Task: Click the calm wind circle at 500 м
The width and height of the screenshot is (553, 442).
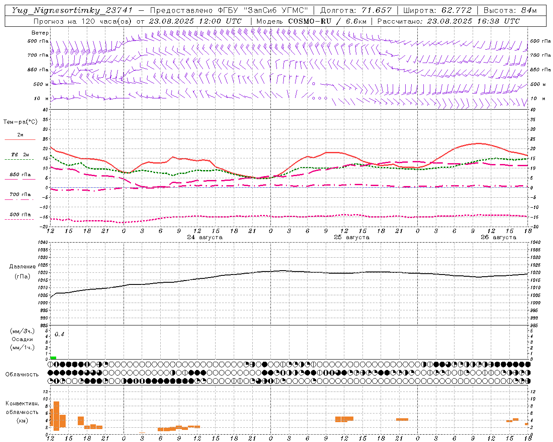Action: (x=314, y=84)
